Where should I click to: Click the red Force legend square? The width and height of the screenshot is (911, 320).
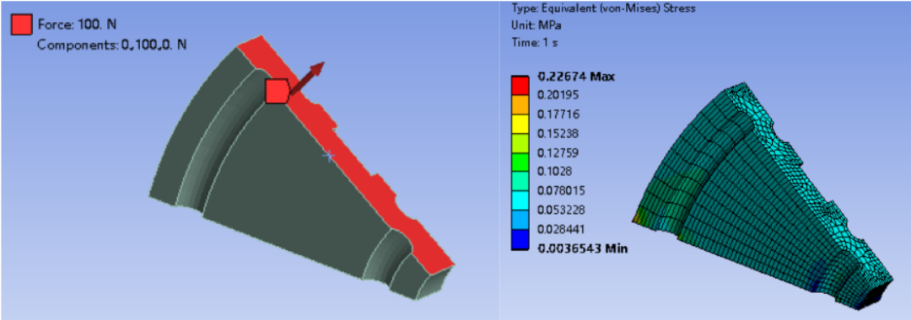coord(21,25)
